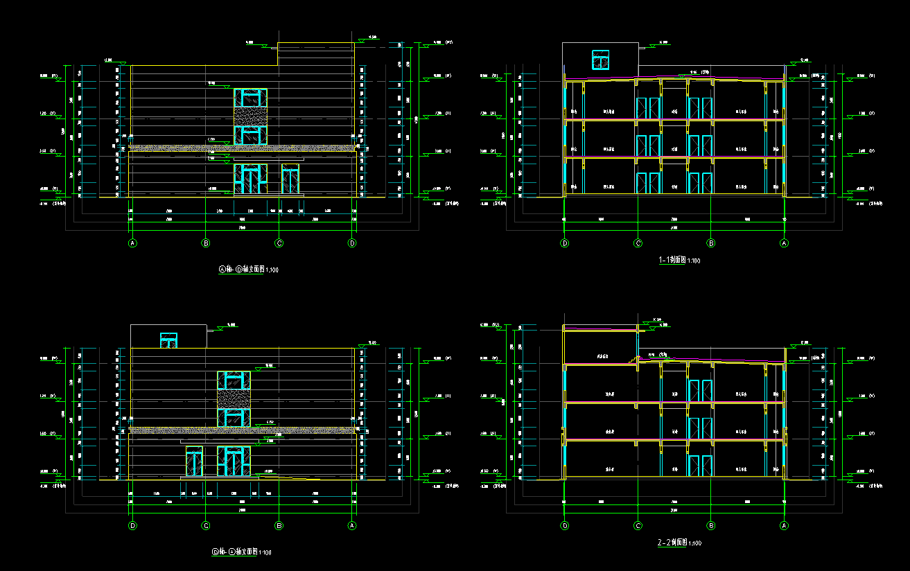The height and width of the screenshot is (571, 910).
Task: Select the narrow right-hand door in A-D elevation
Action: point(291,180)
